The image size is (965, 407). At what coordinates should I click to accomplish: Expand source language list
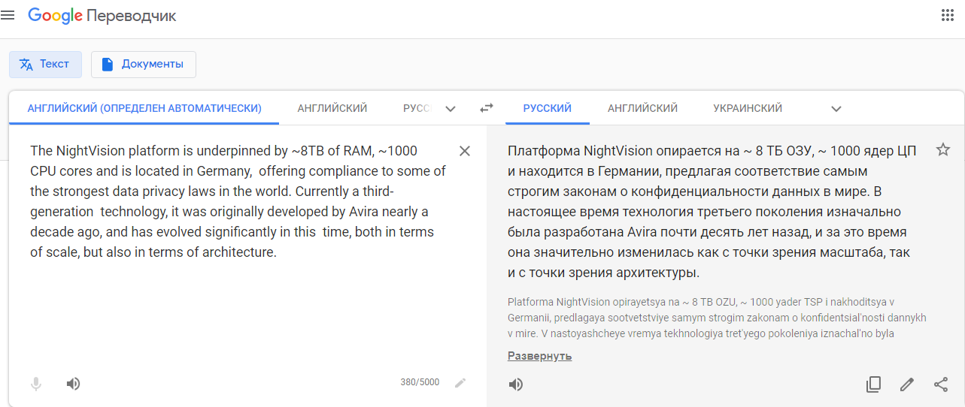[451, 109]
